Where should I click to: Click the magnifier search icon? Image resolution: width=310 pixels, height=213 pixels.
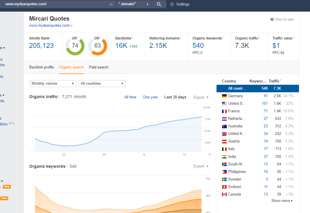tap(159, 4)
